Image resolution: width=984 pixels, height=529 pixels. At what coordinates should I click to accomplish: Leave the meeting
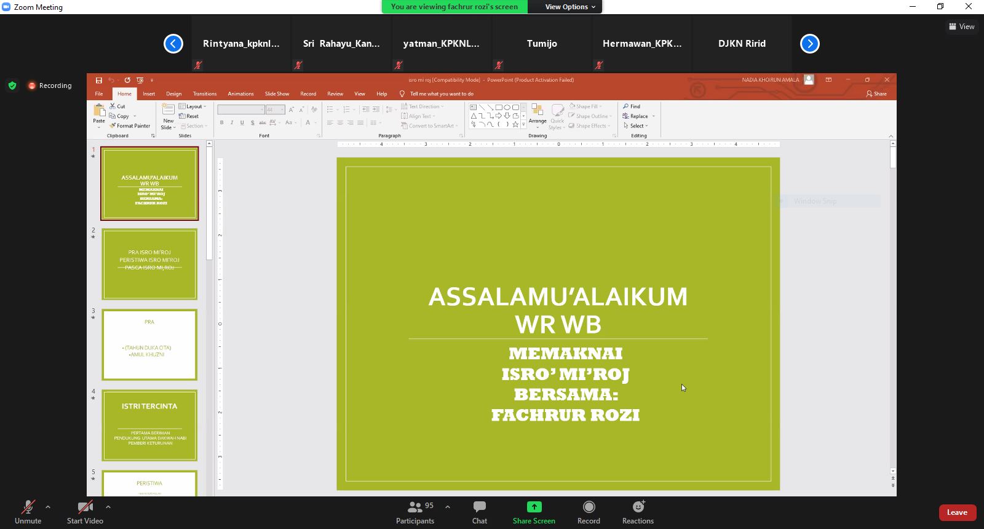pos(957,512)
